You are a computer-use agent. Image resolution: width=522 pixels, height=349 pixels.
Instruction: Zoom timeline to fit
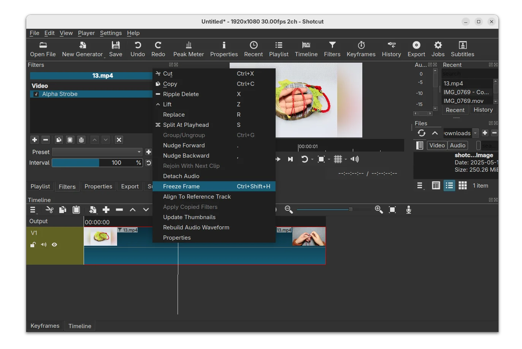pyautogui.click(x=392, y=210)
